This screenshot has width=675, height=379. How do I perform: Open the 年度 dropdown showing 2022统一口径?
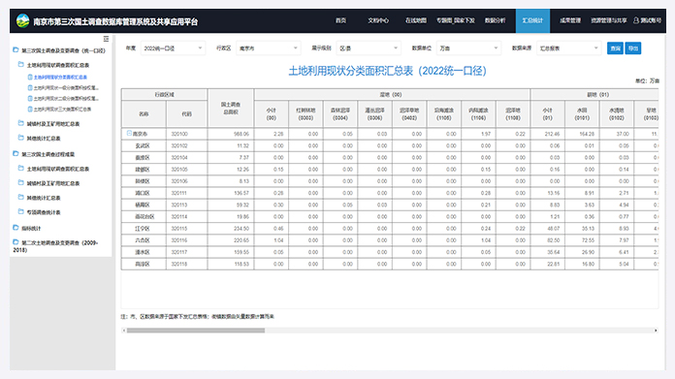point(173,48)
